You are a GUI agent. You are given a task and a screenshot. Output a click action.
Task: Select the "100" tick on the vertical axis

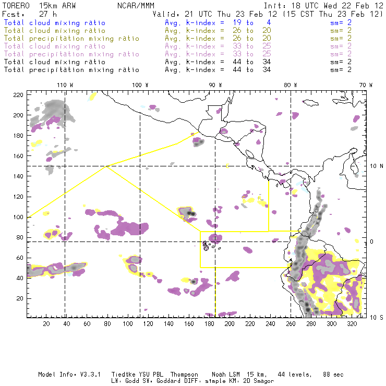pos(18,217)
